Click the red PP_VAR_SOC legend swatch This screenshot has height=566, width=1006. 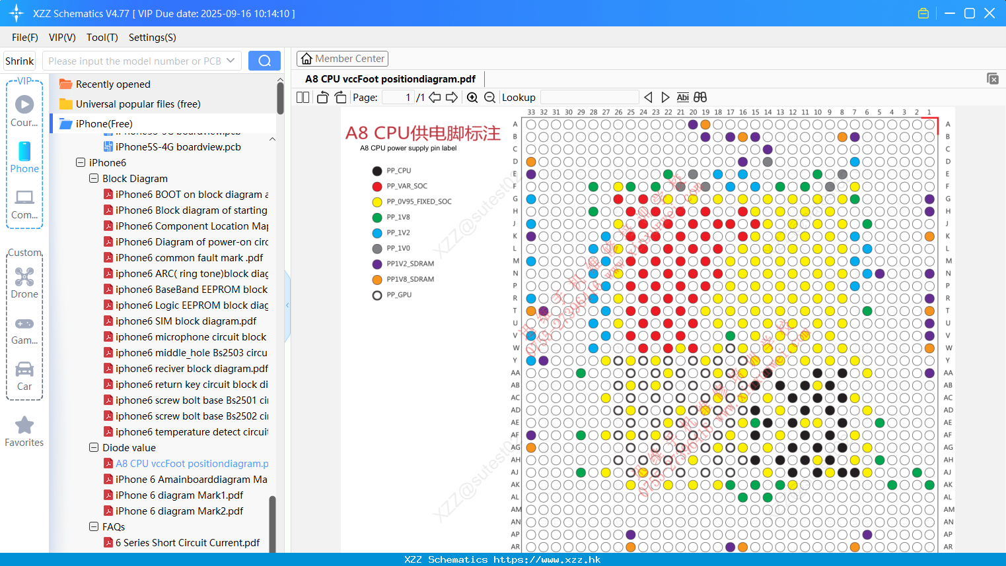(377, 186)
